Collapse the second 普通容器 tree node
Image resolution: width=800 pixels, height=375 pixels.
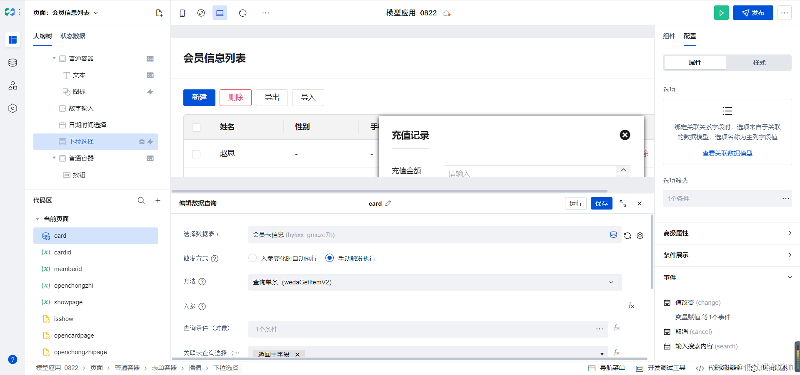coord(54,158)
